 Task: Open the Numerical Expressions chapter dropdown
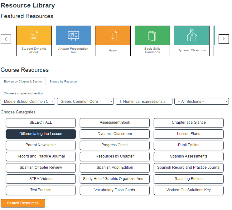pos(144,102)
